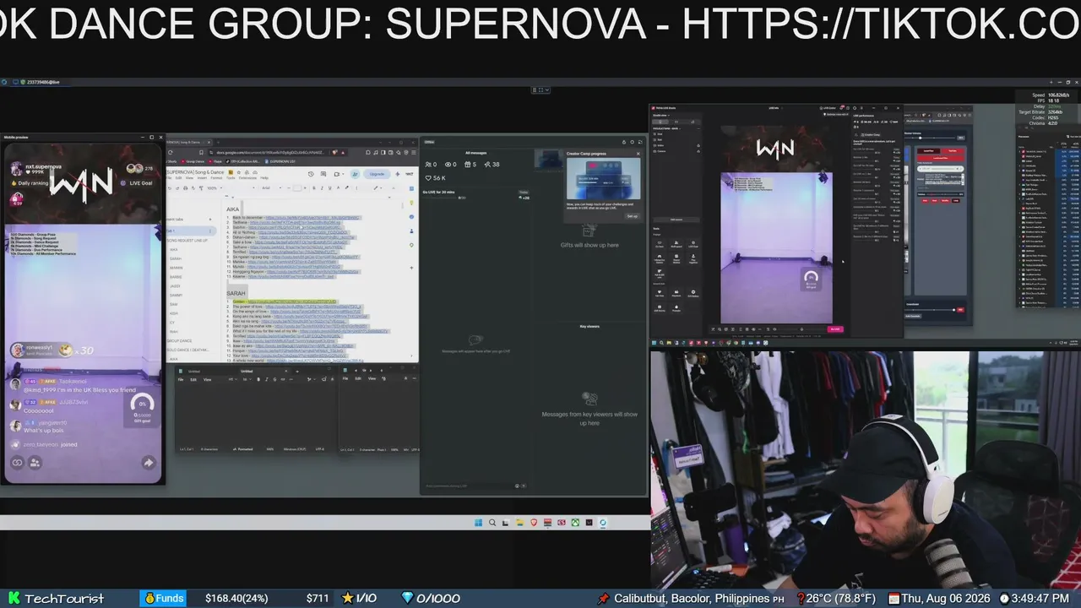Image resolution: width=1081 pixels, height=608 pixels.
Task: Click Add source in LIVE Studio
Action: point(676,220)
